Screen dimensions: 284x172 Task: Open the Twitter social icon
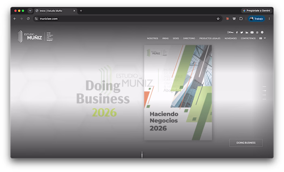[x=242, y=32]
